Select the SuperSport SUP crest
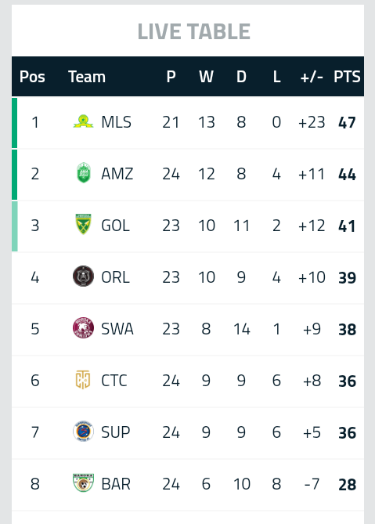The width and height of the screenshot is (375, 524). tap(83, 432)
